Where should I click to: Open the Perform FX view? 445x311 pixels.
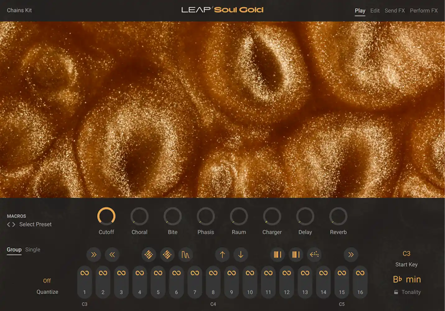424,10
